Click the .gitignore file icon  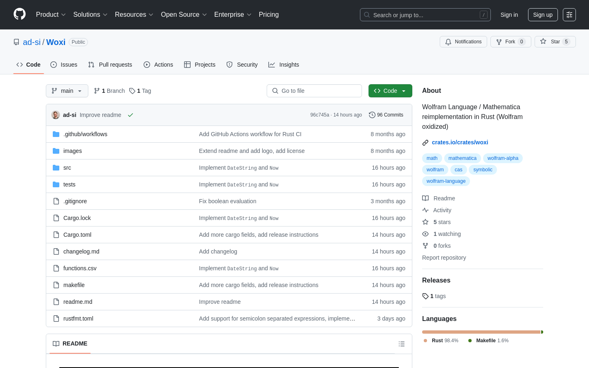tap(56, 201)
